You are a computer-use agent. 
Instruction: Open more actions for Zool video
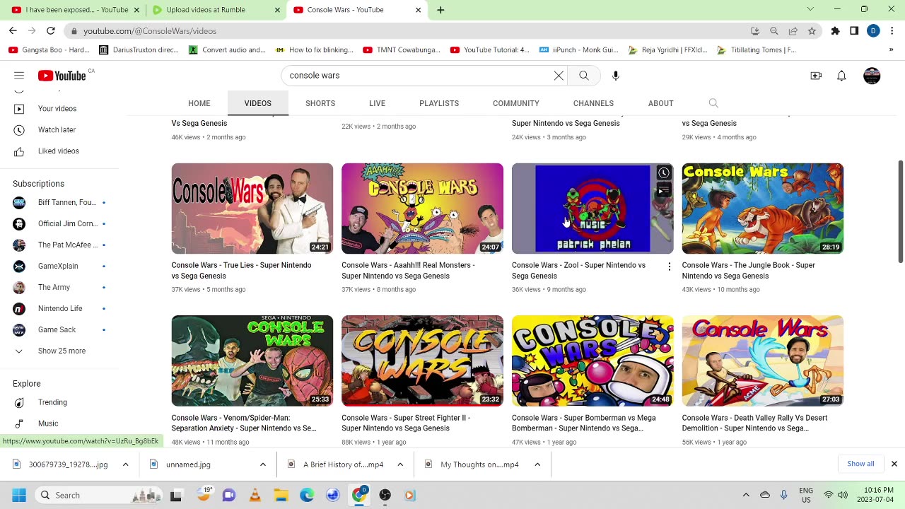(669, 267)
